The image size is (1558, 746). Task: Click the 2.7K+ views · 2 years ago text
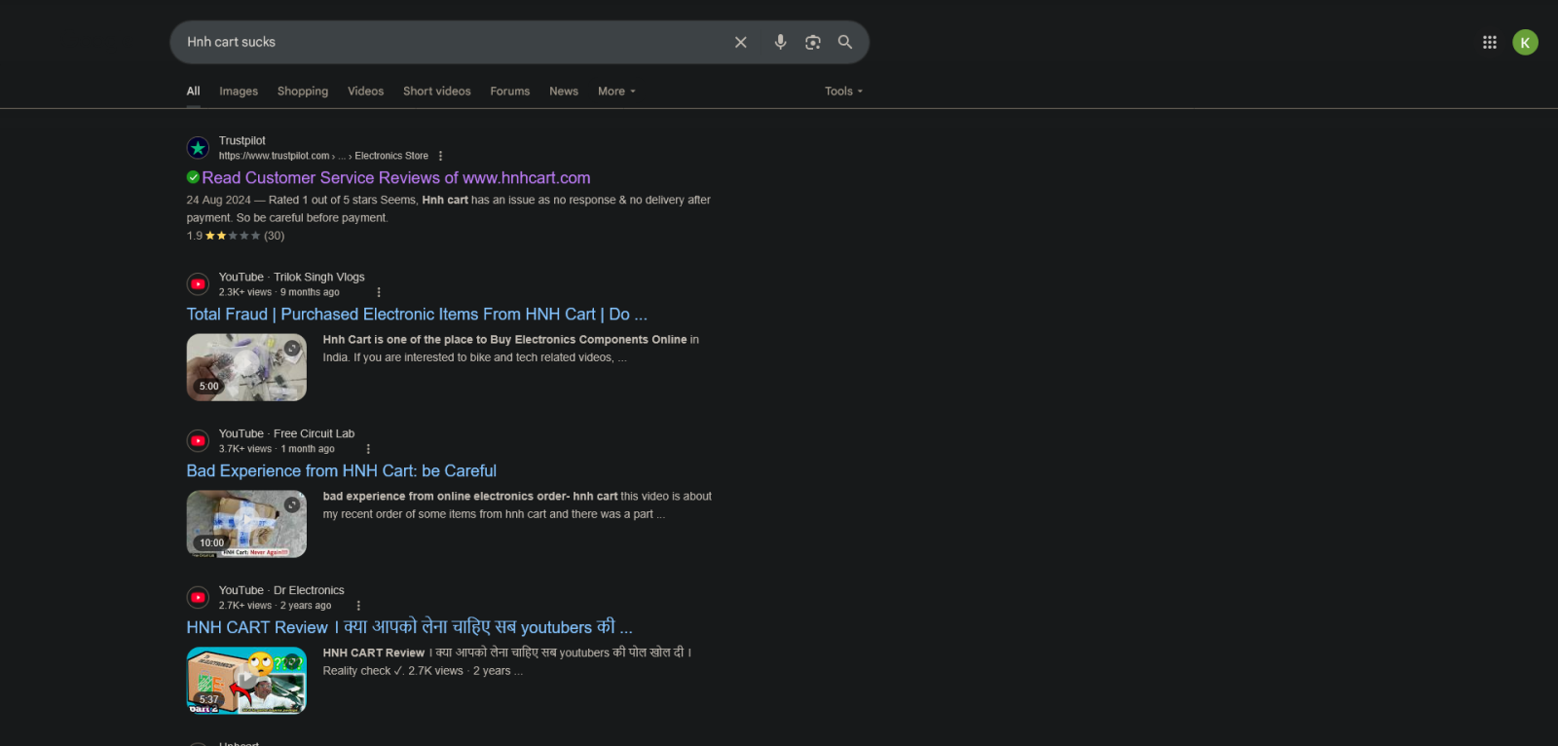coord(275,606)
